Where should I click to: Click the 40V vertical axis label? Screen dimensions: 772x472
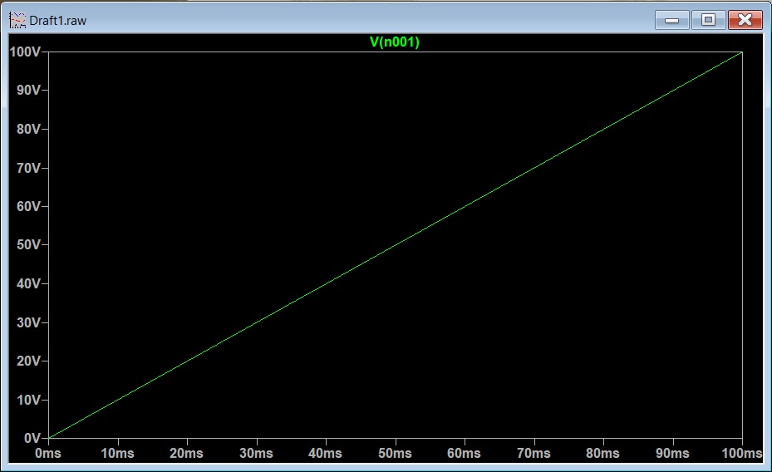[x=28, y=283]
